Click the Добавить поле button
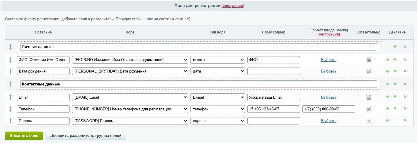The width and height of the screenshot is (417, 143). tap(24, 136)
